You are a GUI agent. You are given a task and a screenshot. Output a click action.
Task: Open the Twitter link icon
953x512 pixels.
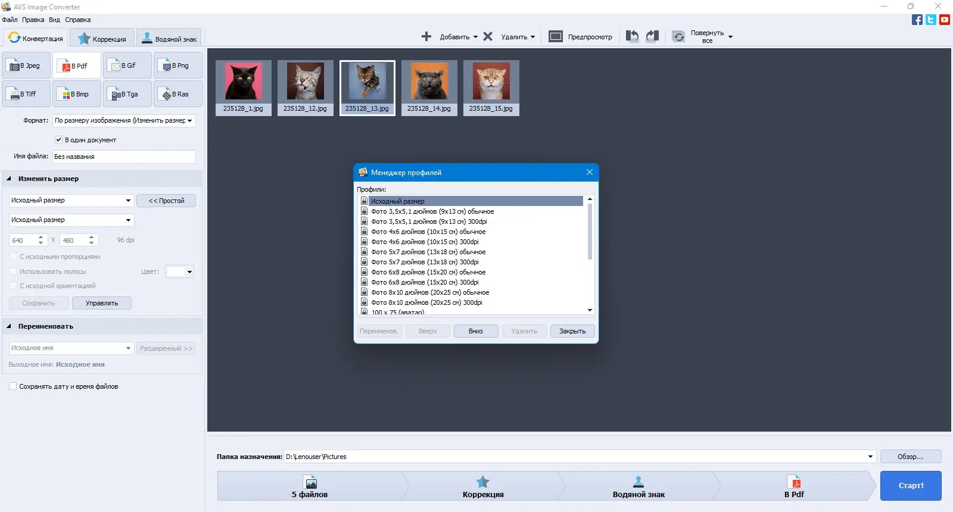[x=931, y=20]
